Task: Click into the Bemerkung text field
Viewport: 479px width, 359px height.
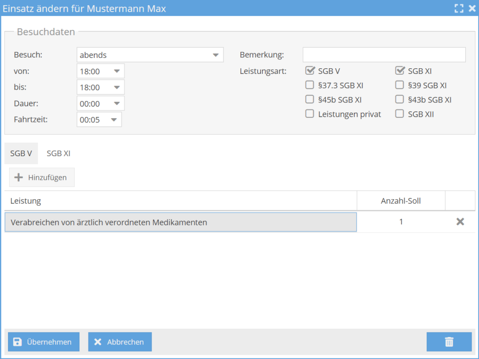Action: [x=384, y=54]
